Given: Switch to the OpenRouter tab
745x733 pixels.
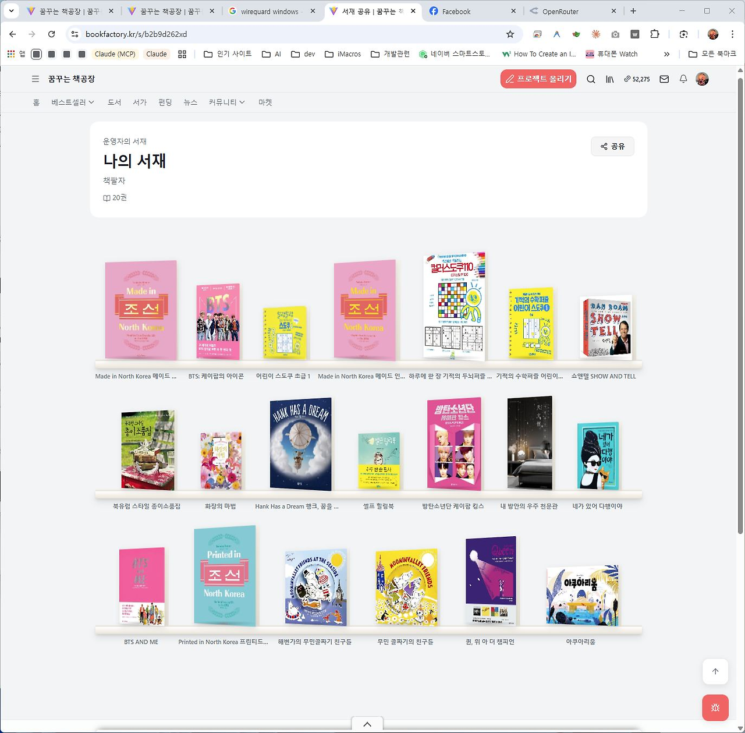Looking at the screenshot, I should (573, 11).
